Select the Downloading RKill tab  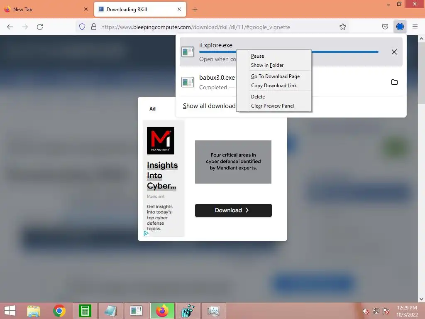coord(140,9)
